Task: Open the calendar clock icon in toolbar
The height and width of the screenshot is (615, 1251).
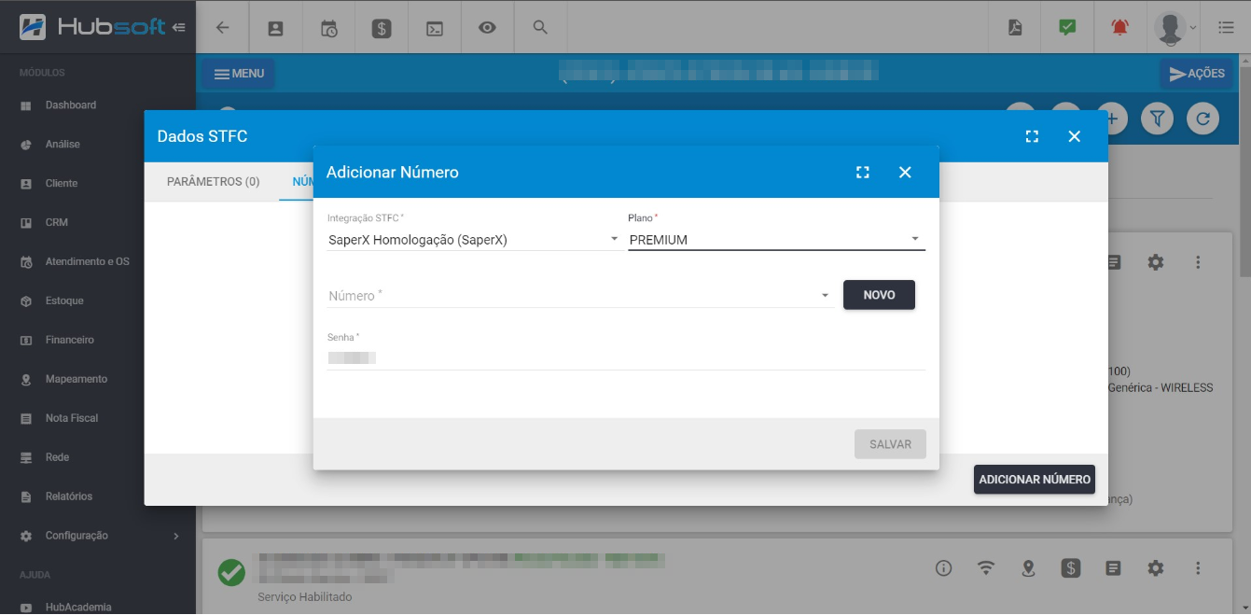Action: [328, 28]
